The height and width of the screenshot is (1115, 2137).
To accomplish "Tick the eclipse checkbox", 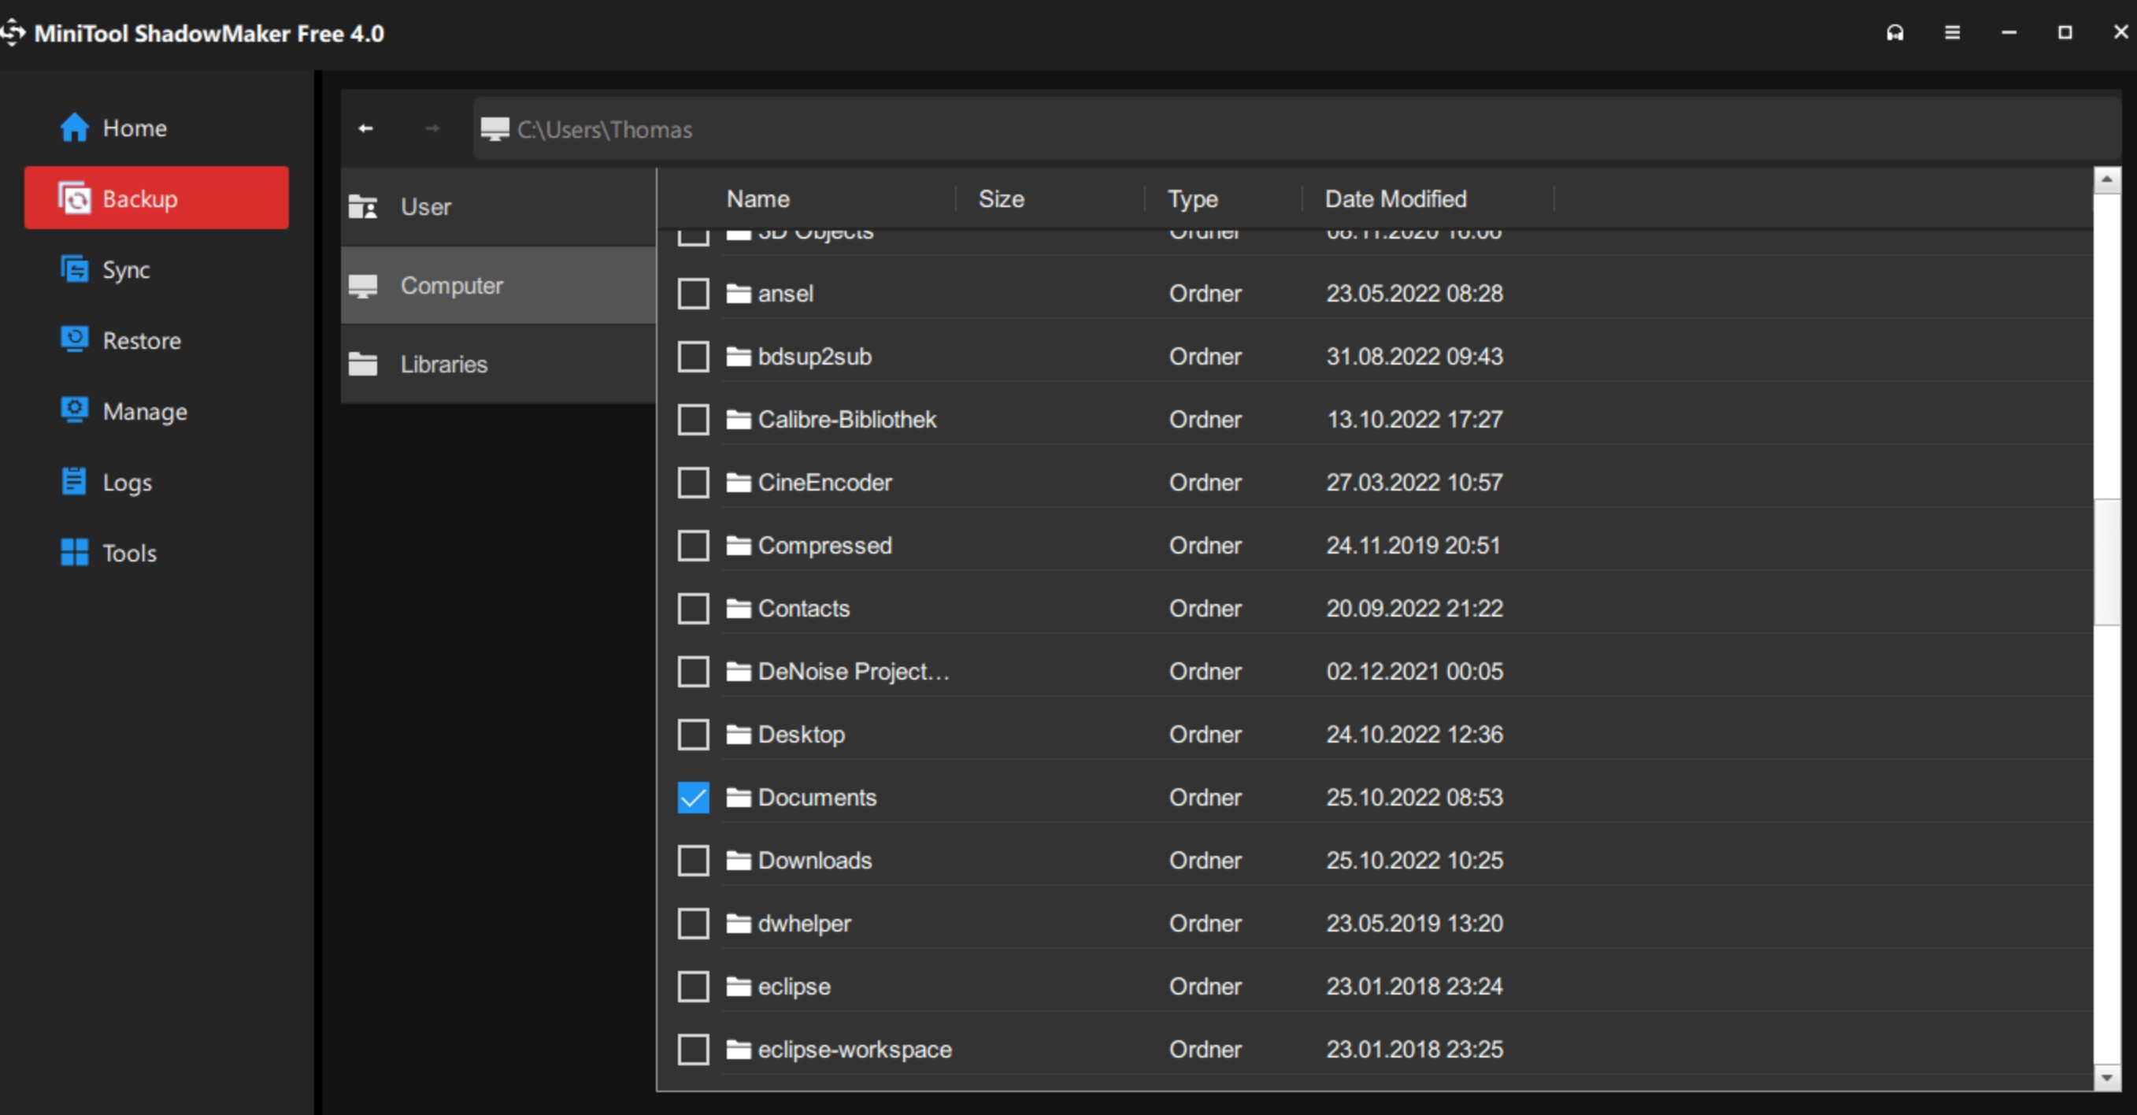I will click(693, 987).
